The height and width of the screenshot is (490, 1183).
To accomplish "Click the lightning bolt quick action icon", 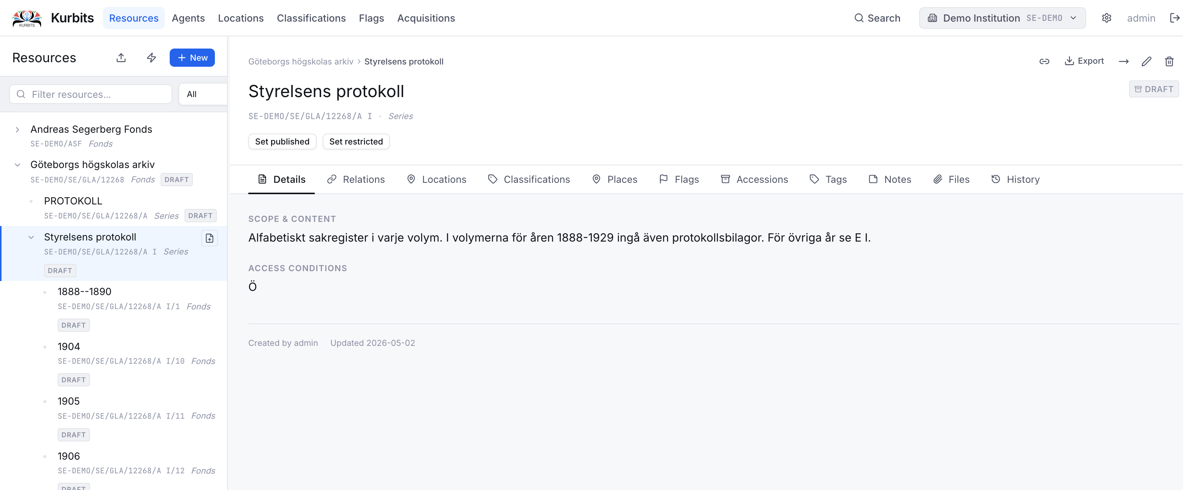I will (x=151, y=58).
